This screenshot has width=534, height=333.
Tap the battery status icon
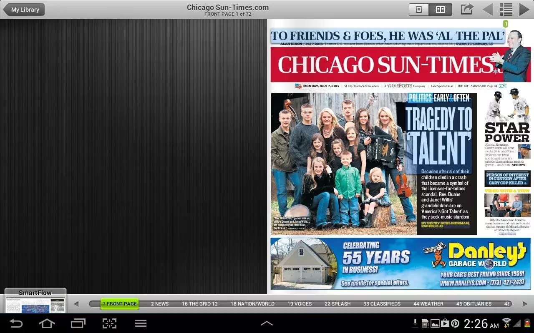pyautogui.click(x=527, y=323)
